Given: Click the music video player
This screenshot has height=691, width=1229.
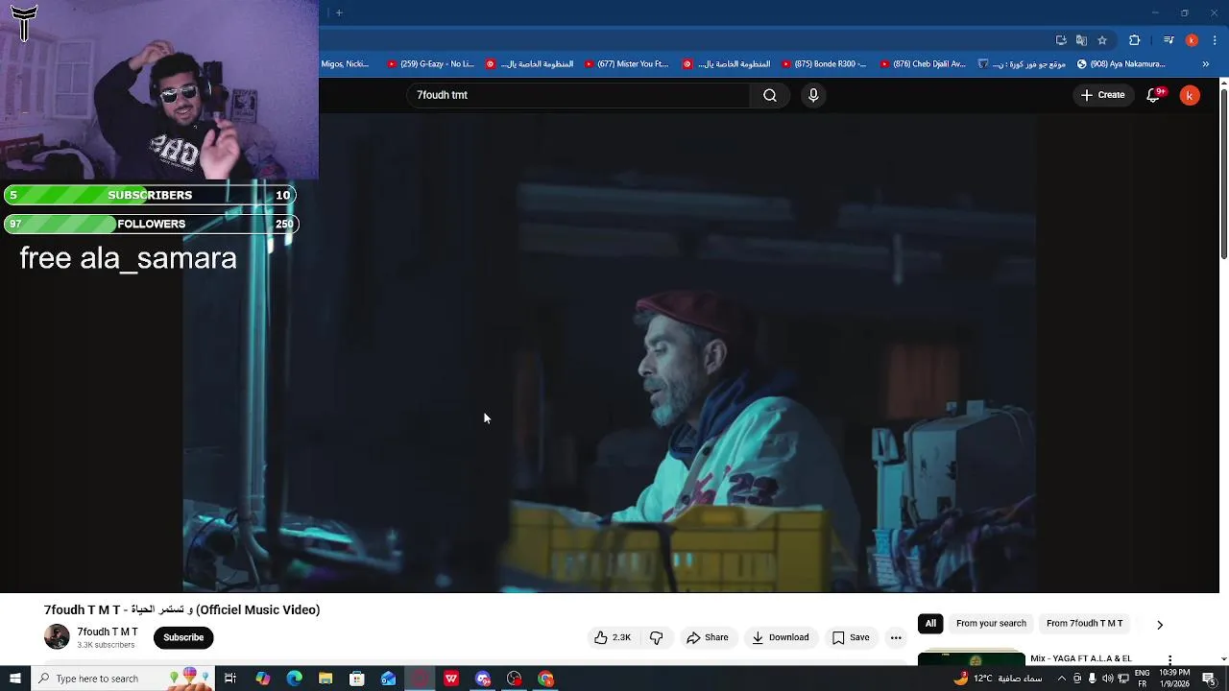Looking at the screenshot, I should pyautogui.click(x=610, y=353).
